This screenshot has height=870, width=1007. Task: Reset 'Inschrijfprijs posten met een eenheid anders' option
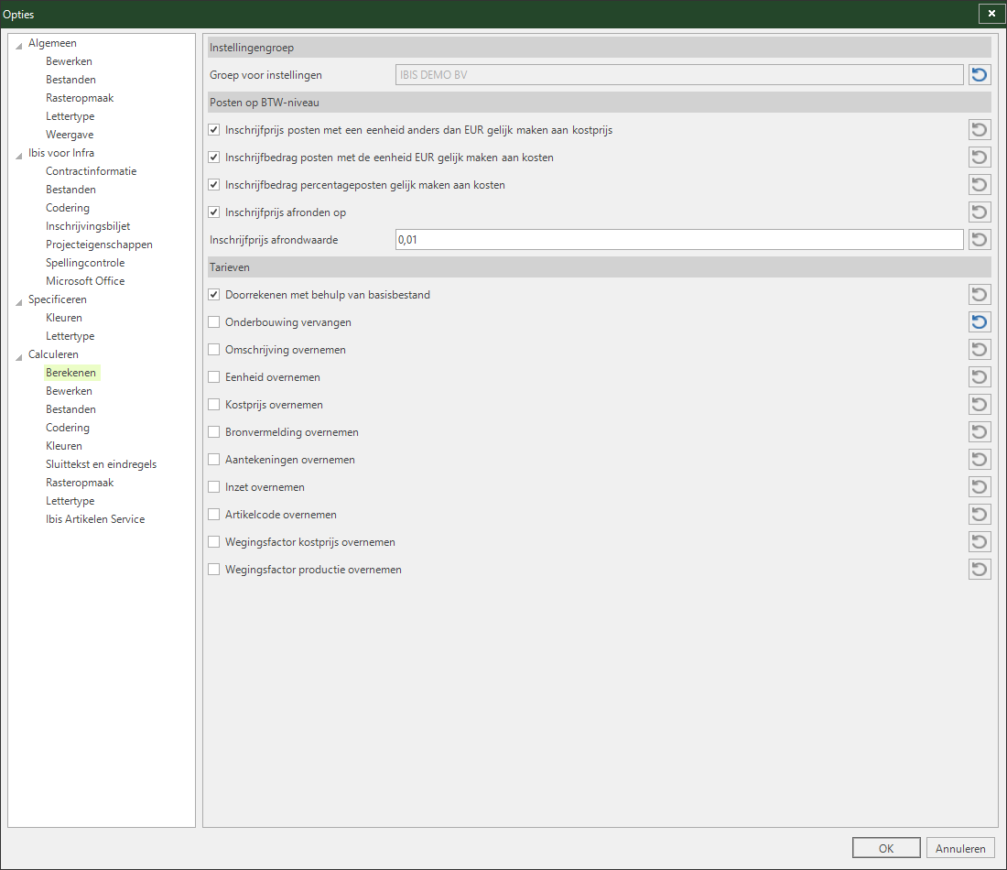(980, 130)
